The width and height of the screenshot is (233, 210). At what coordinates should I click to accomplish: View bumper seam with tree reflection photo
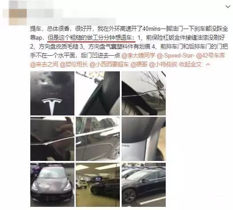click(x=143, y=93)
